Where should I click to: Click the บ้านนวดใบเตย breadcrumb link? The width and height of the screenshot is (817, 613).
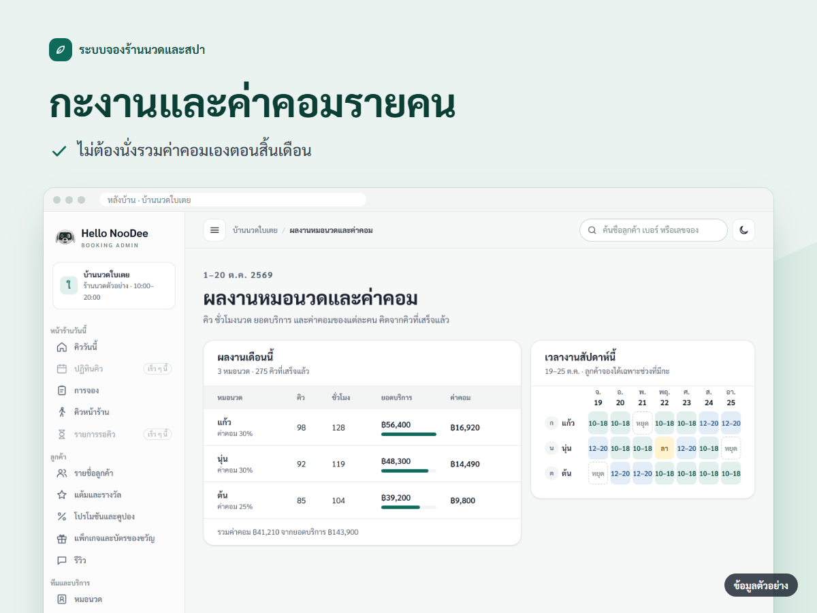coord(255,230)
